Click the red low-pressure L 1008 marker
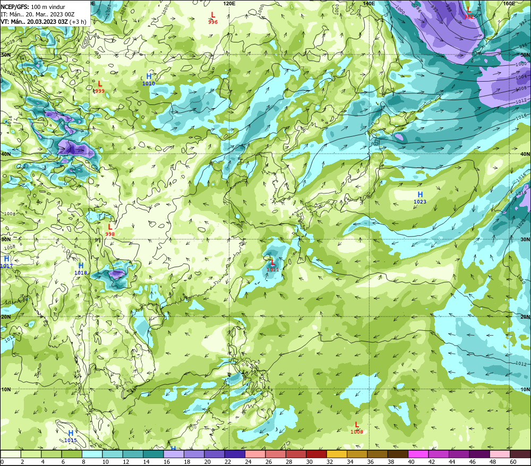 coord(357,428)
